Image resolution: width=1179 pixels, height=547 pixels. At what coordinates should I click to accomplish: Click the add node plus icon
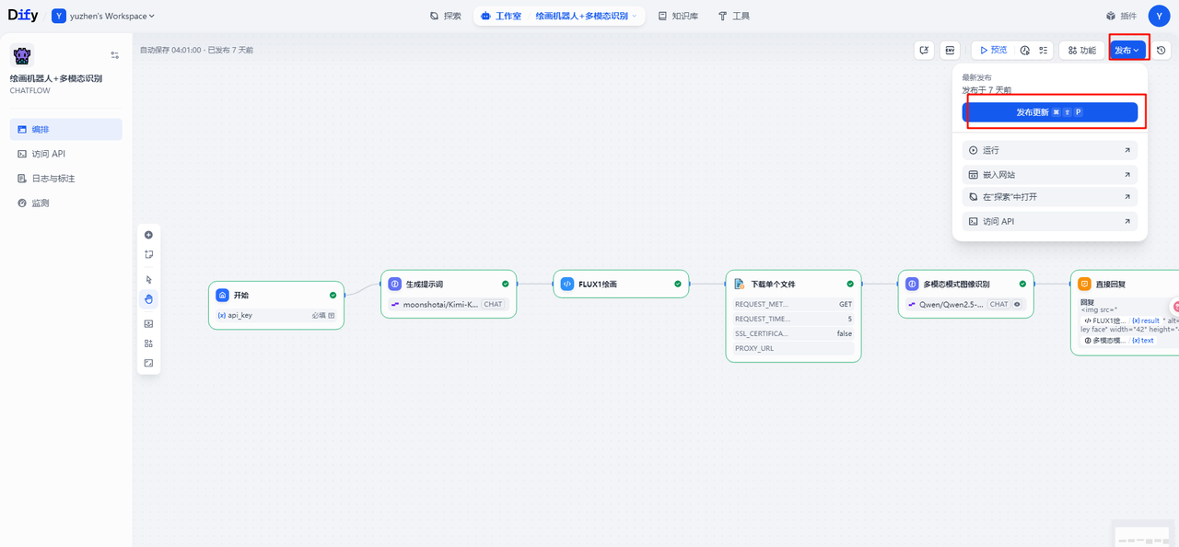click(148, 235)
